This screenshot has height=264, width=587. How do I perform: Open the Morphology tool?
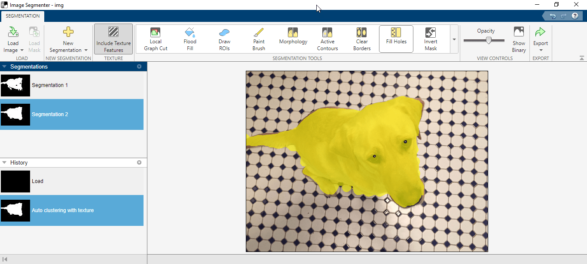293,39
